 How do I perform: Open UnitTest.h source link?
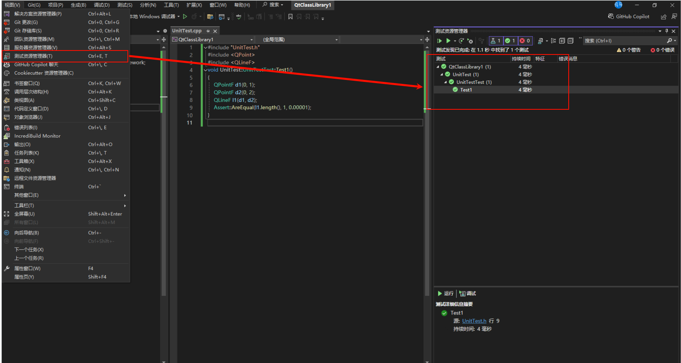pos(474,321)
